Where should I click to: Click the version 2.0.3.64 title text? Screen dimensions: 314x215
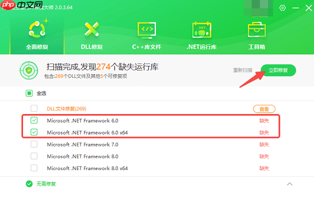(x=64, y=7)
